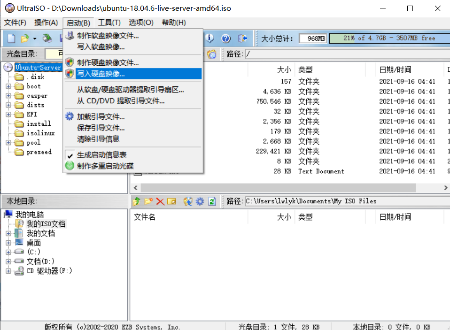Click the blue info icon in toolbar

210,38
